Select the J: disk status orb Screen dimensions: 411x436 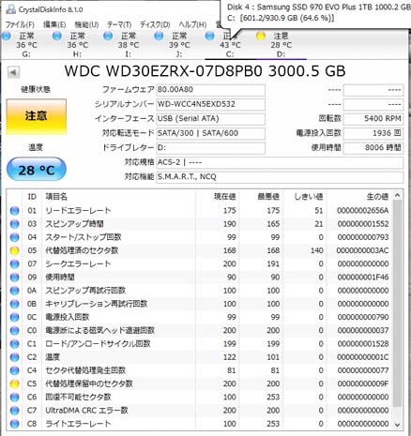[159, 36]
